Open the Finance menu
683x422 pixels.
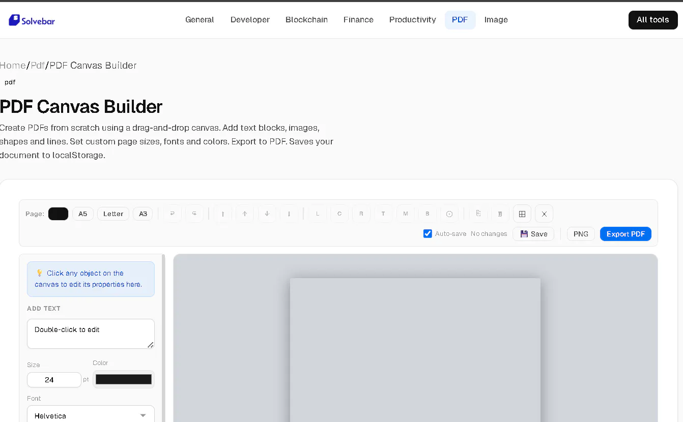358,20
